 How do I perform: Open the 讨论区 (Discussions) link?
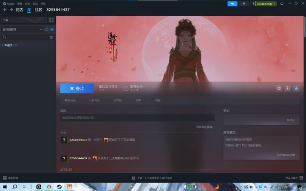click(x=118, y=100)
